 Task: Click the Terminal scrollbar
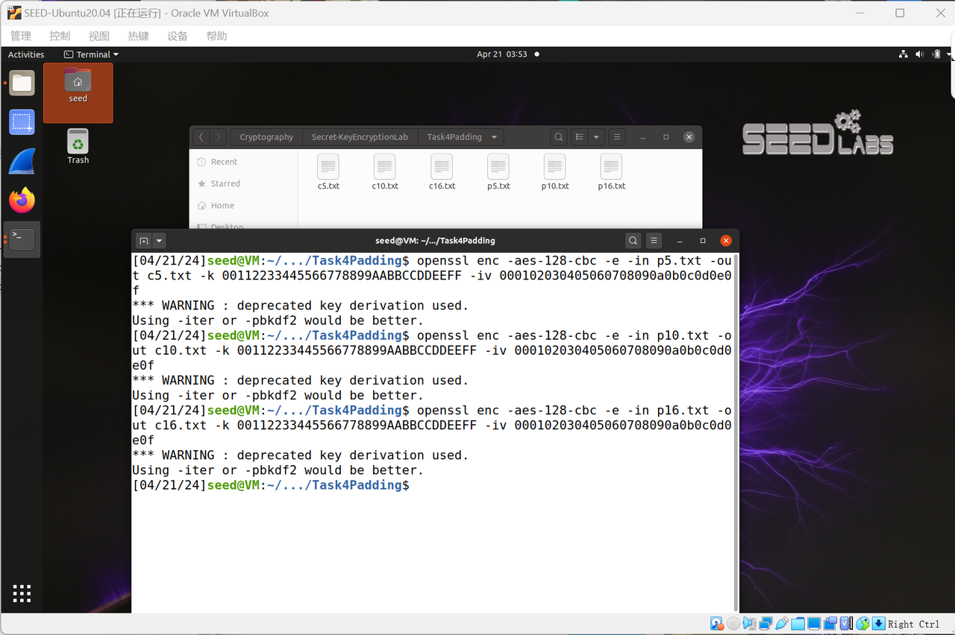pos(736,432)
